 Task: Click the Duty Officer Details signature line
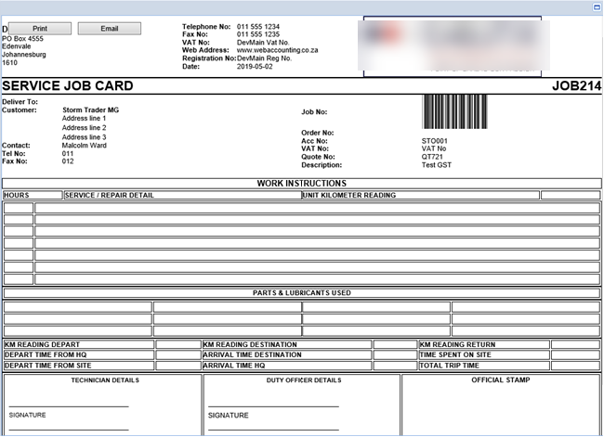click(273, 405)
